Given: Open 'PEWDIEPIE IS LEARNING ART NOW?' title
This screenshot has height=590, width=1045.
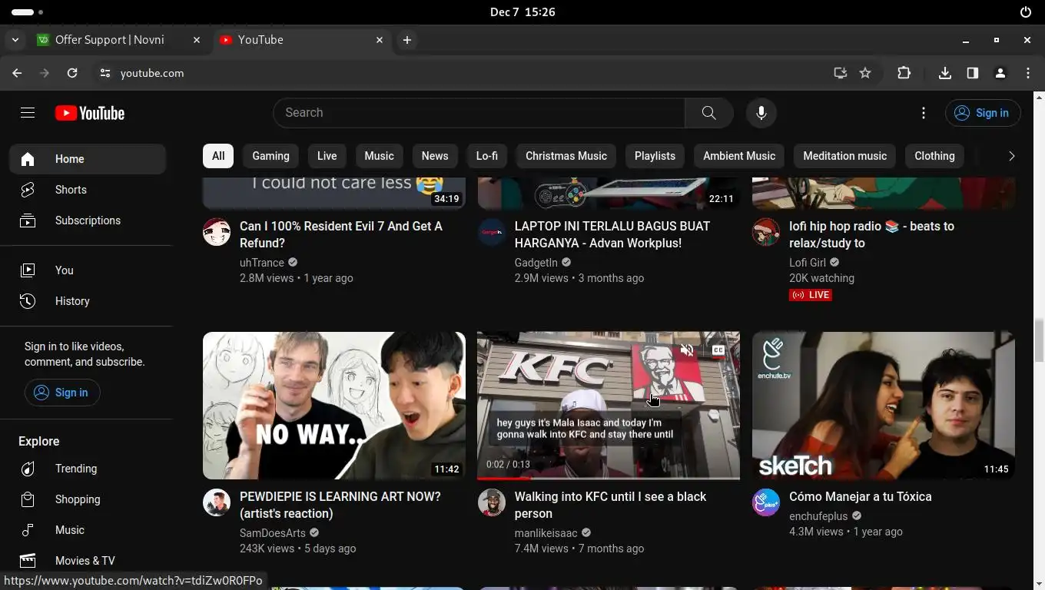Looking at the screenshot, I should click(x=340, y=505).
